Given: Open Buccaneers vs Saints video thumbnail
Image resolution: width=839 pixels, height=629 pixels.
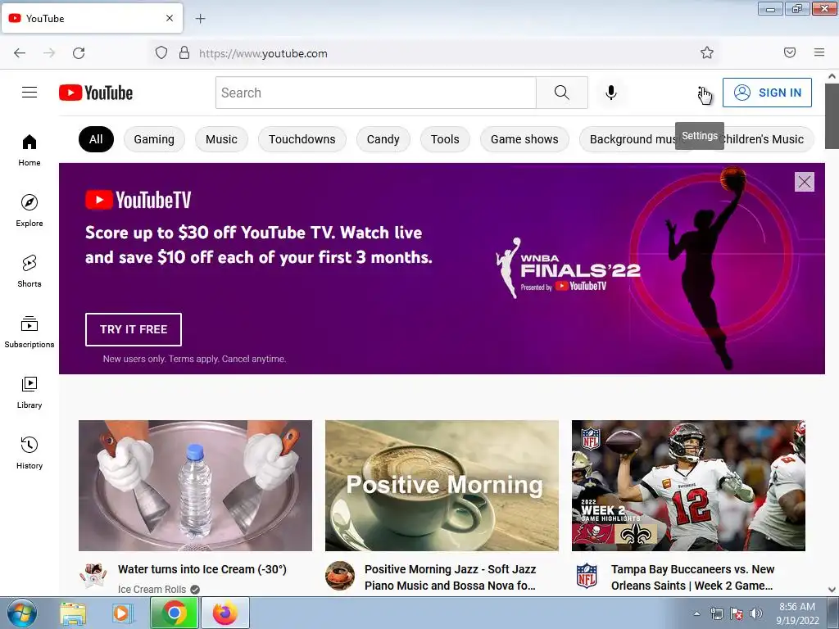Looking at the screenshot, I should [x=688, y=485].
